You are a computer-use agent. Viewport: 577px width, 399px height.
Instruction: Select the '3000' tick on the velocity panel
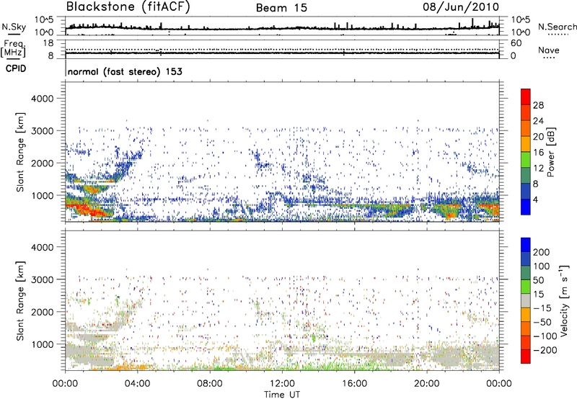point(42,279)
